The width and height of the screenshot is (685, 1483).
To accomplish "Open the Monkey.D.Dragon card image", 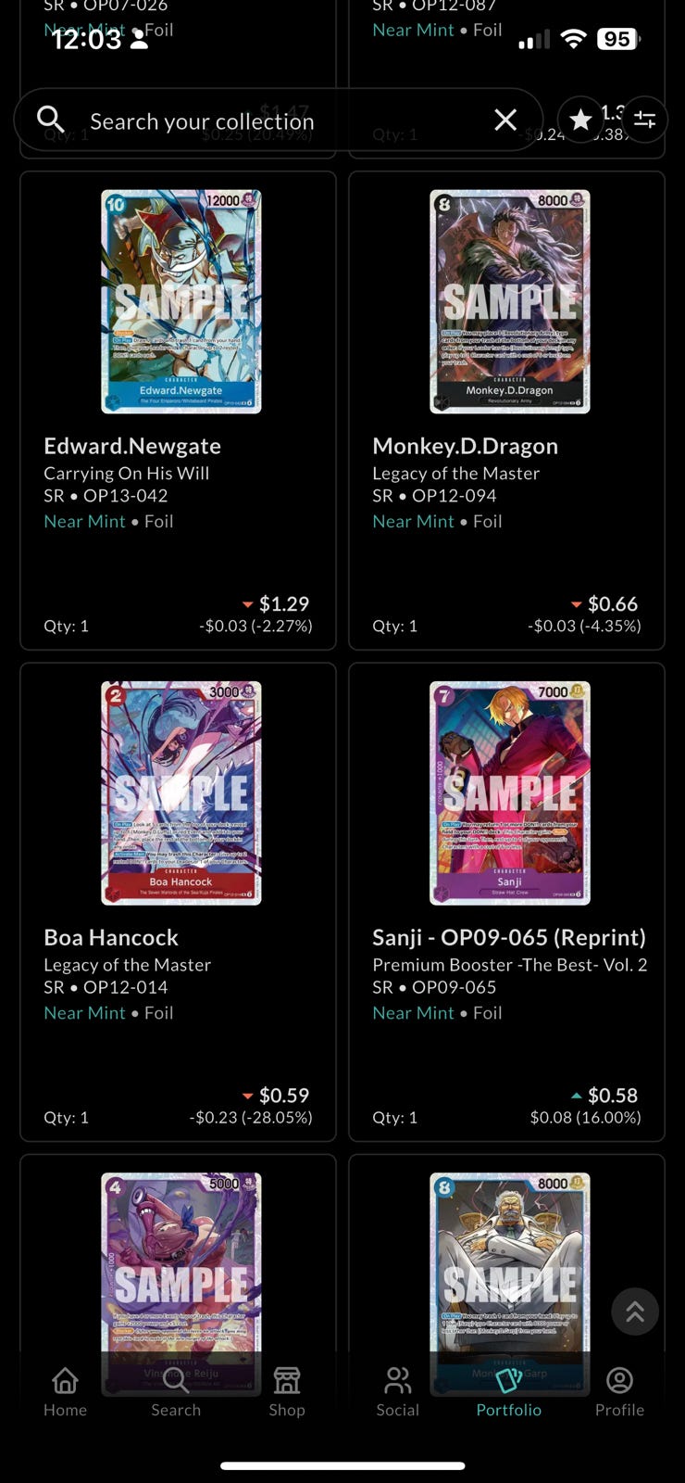I will click(x=510, y=301).
